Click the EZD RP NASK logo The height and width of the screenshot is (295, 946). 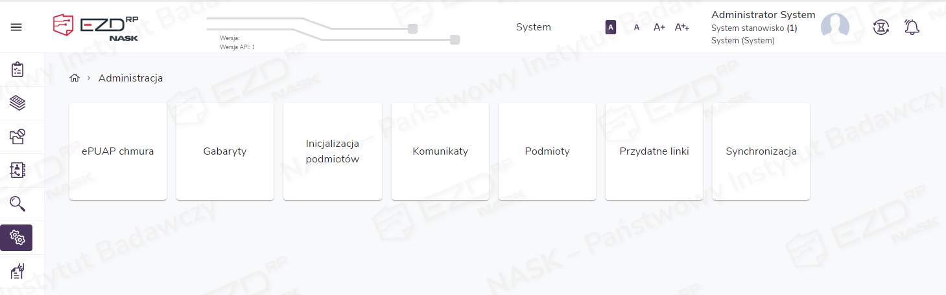[x=95, y=27]
